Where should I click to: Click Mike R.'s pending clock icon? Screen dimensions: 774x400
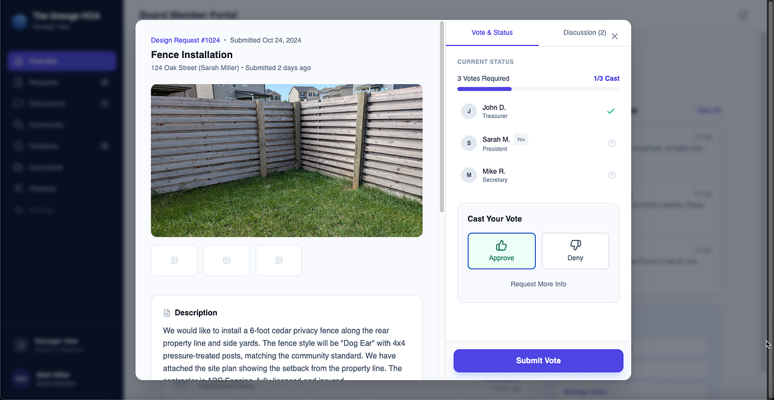tap(612, 175)
